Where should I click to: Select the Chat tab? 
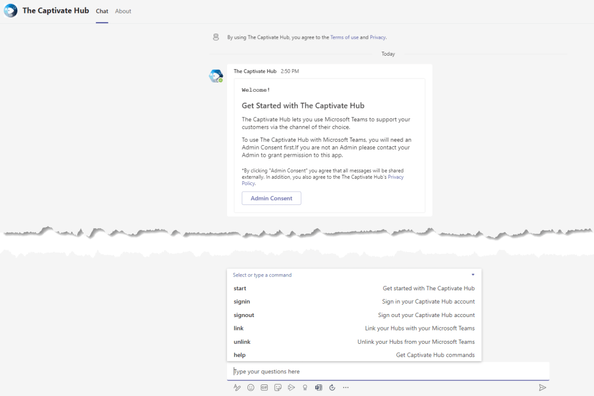102,11
